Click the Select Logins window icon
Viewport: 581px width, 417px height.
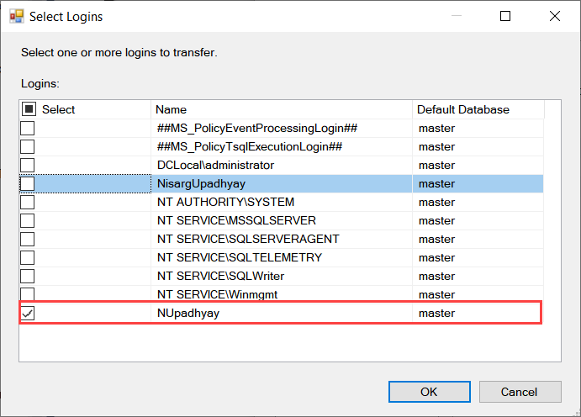pyautogui.click(x=16, y=16)
